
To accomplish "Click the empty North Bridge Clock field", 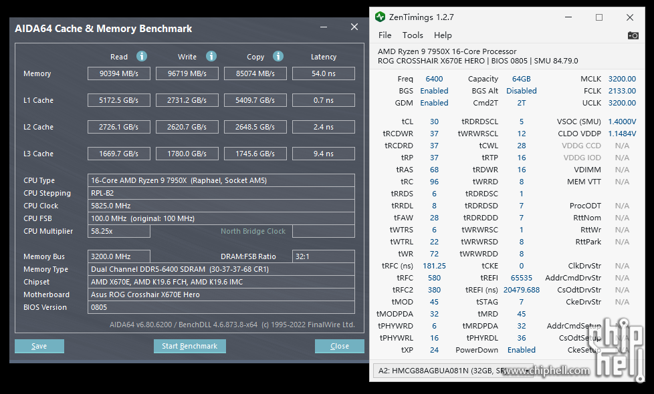I will pos(324,231).
